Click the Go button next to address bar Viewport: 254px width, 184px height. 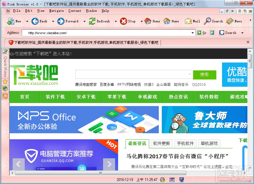coord(202,33)
